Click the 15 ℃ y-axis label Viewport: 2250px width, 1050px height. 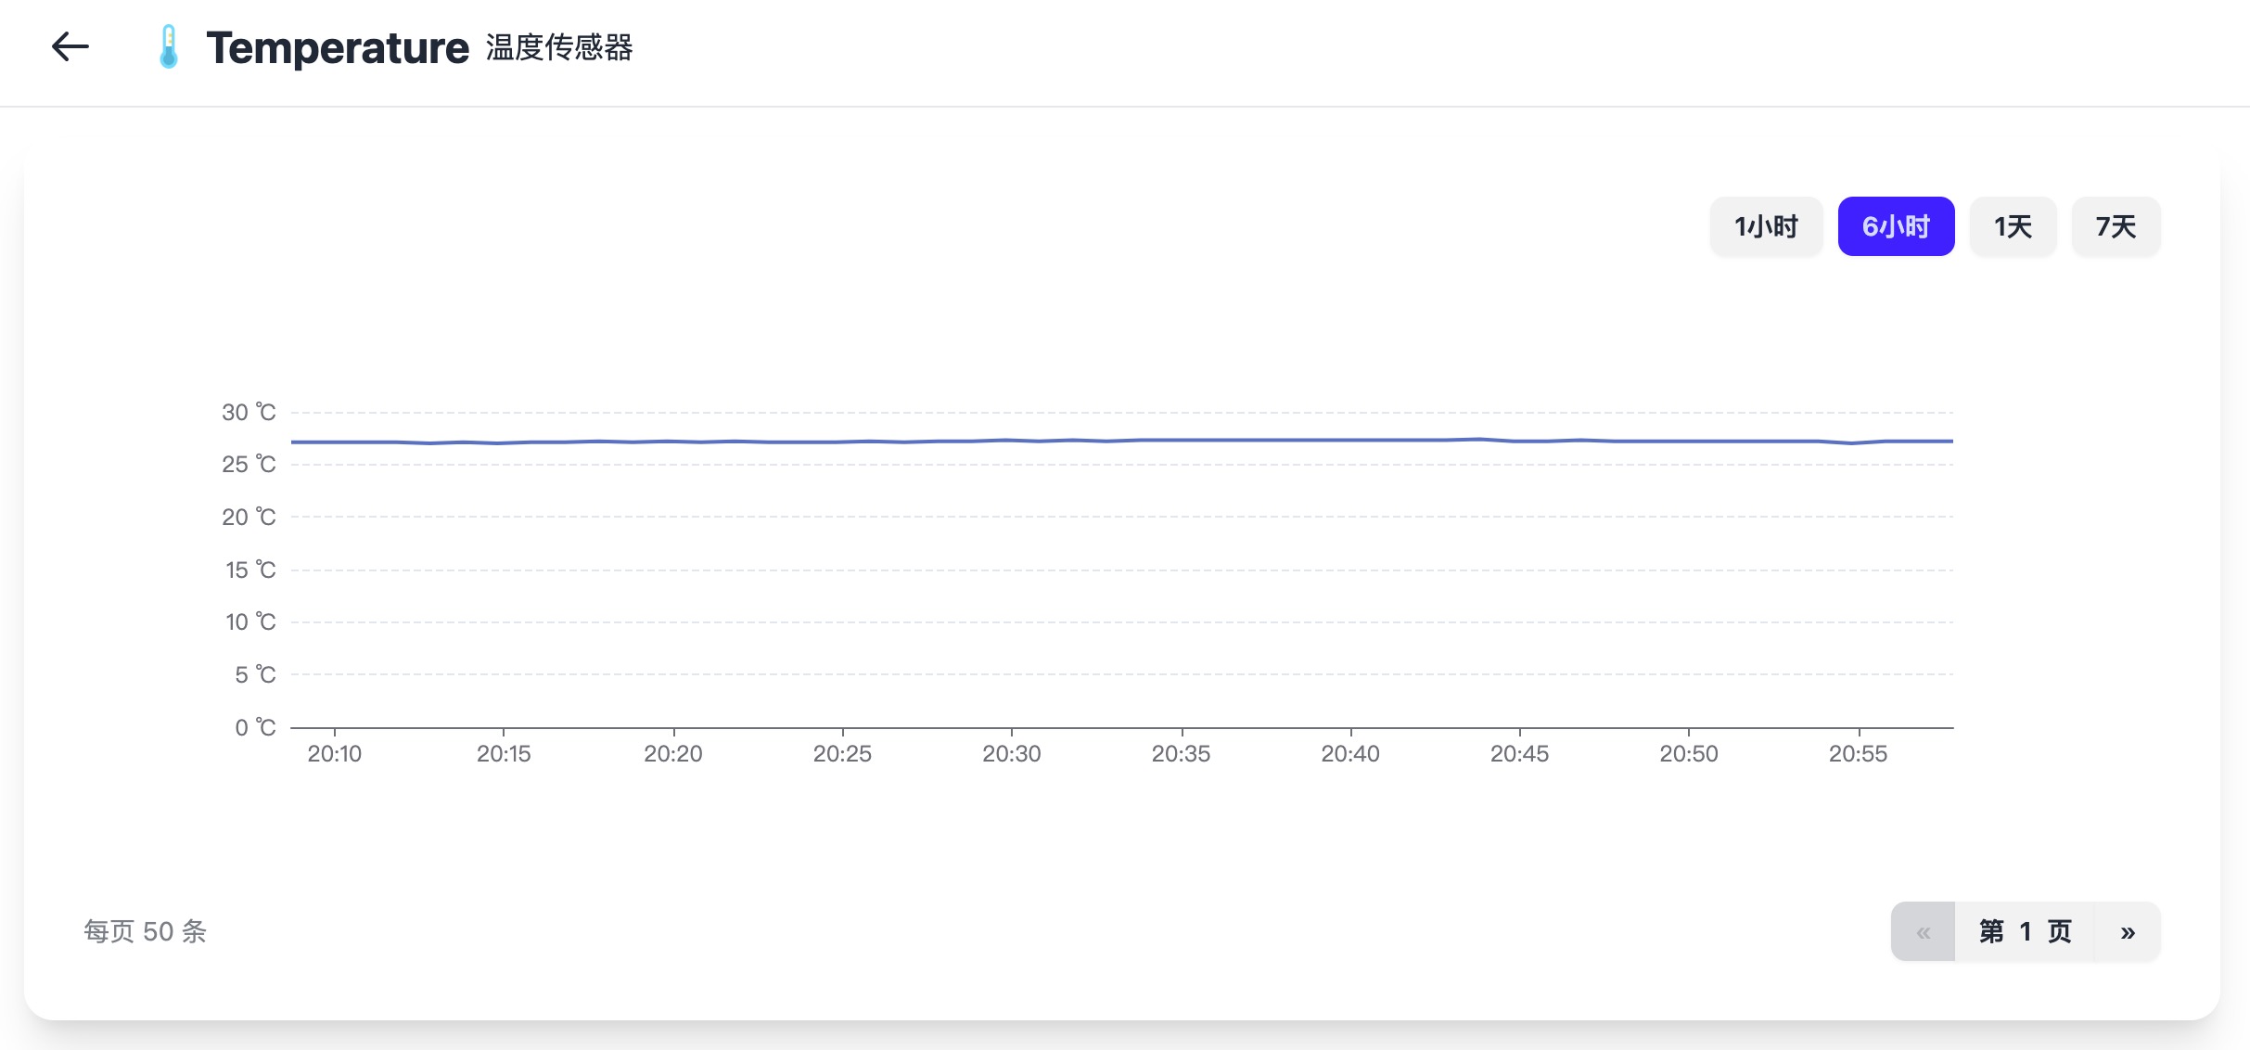click(250, 570)
